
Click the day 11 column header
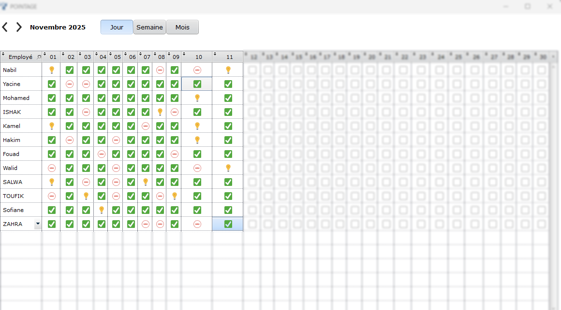click(229, 57)
